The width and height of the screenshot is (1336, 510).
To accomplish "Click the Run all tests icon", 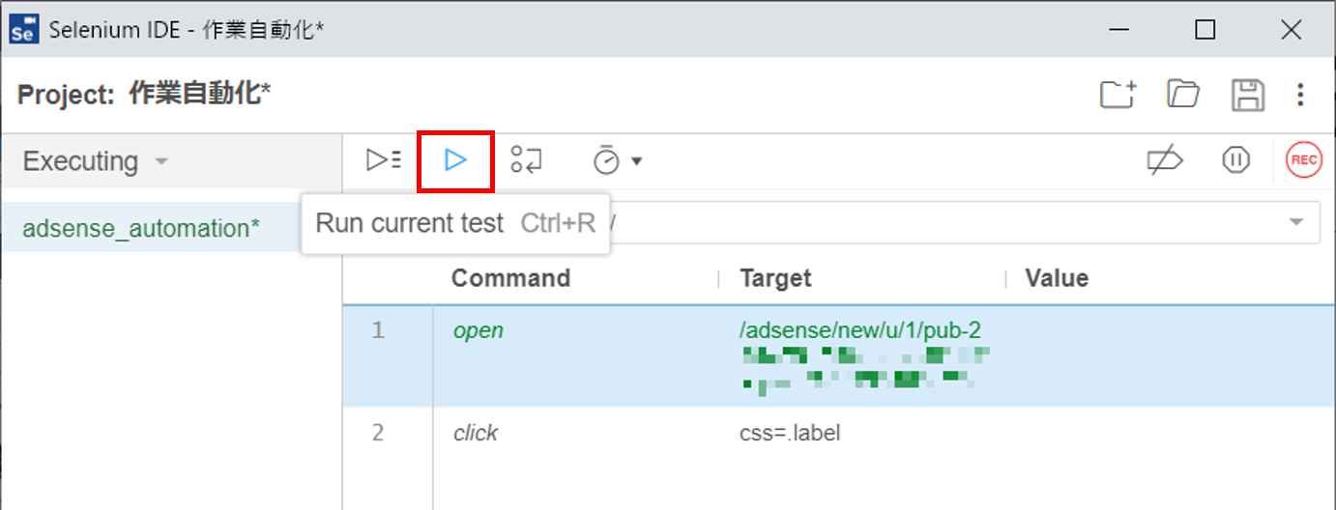I will pyautogui.click(x=384, y=160).
